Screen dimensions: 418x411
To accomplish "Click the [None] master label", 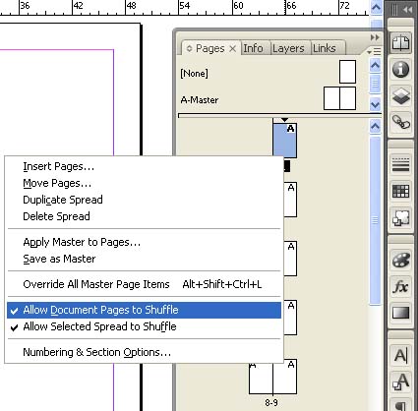I will tap(194, 74).
